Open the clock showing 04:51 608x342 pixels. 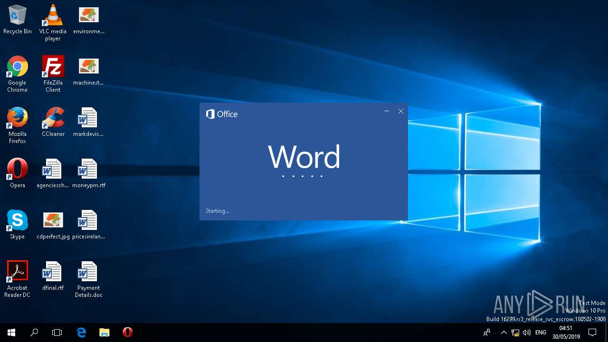click(566, 332)
